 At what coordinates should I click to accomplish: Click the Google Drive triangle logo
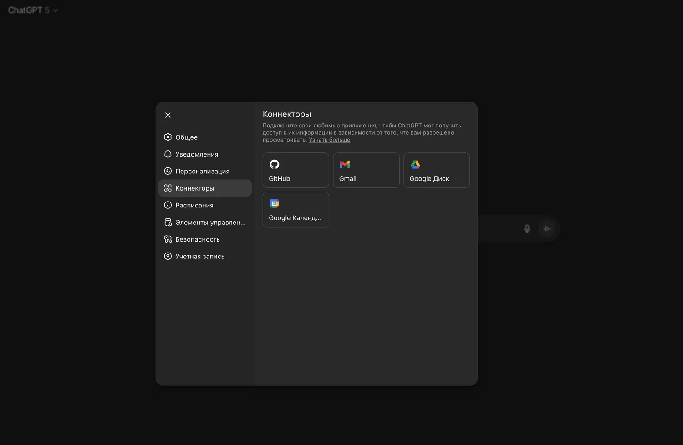click(415, 164)
